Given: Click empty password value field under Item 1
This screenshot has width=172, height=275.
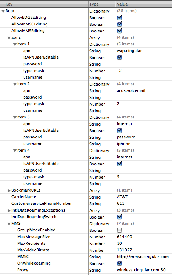Looking at the screenshot, I should [144, 64].
